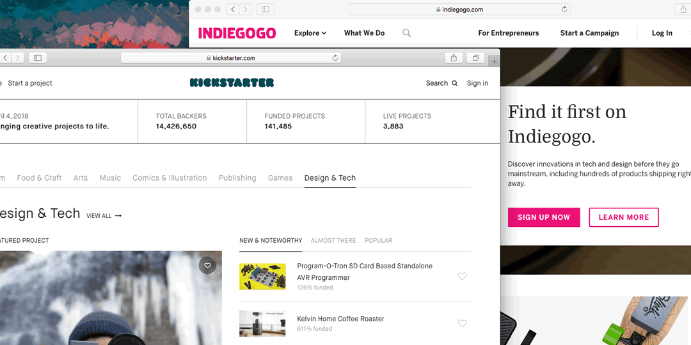Go back in the Indiegogo window

coord(233,9)
